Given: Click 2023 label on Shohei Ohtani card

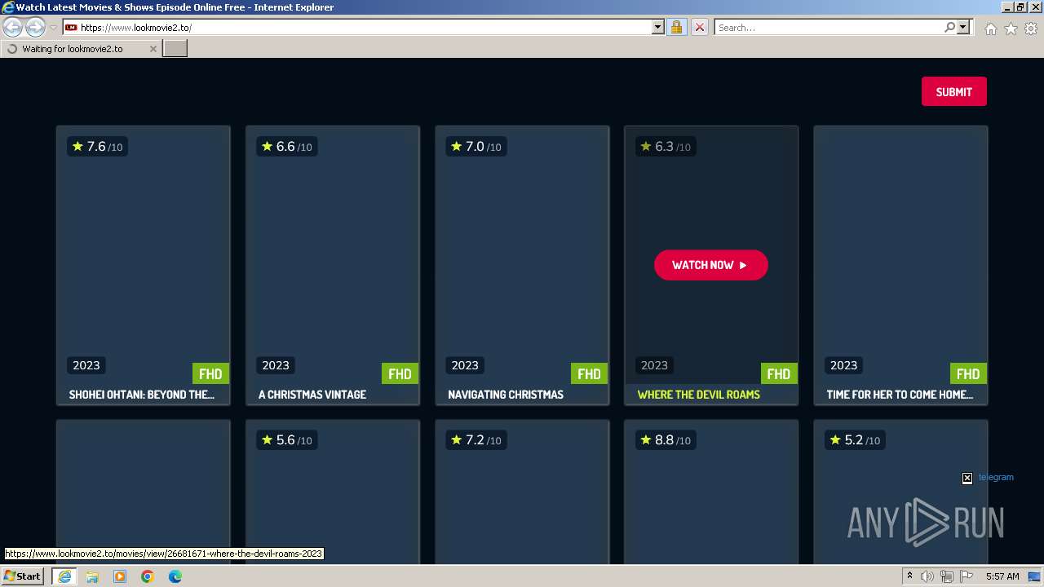Looking at the screenshot, I should click(86, 365).
